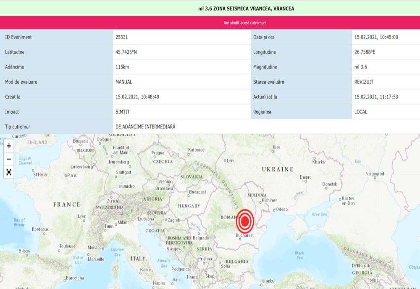Click the Black Sea label on map
The width and height of the screenshot is (420, 289).
pos(299,255)
